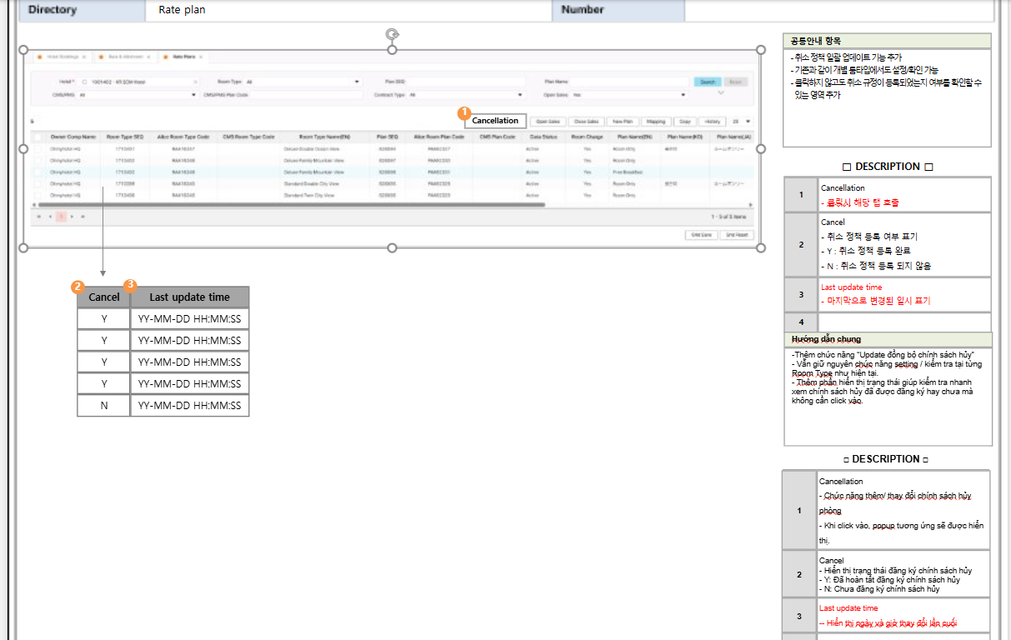Screen dimensions: 1011x640
Task: Click the Mapping button
Action: click(656, 121)
